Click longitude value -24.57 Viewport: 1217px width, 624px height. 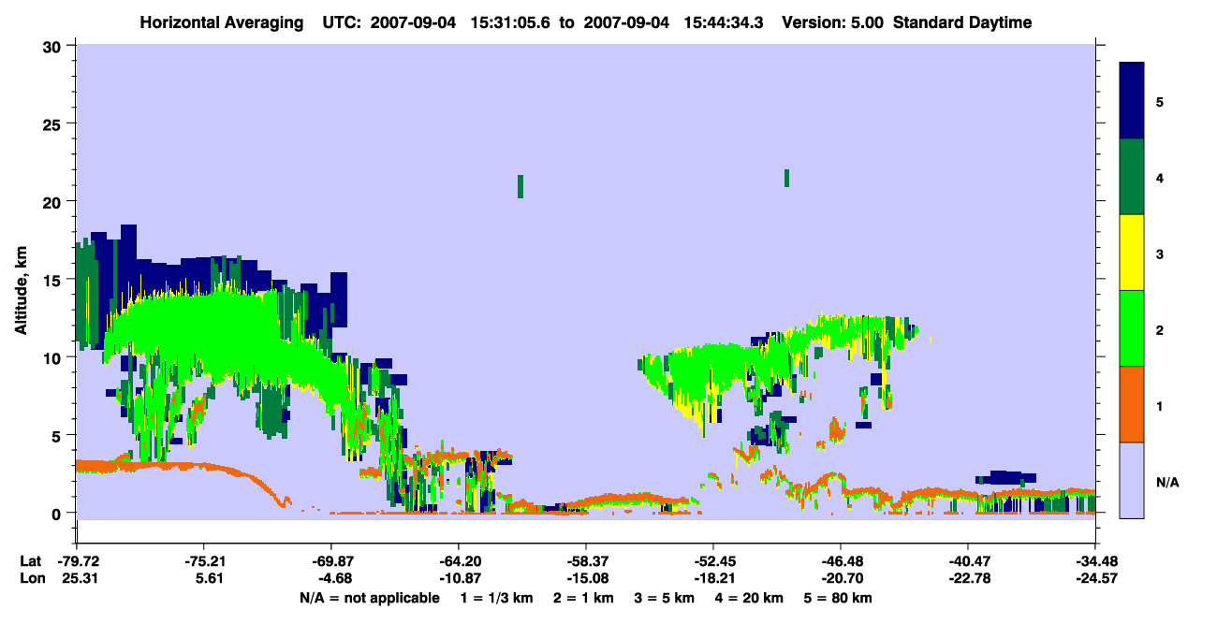point(1095,579)
